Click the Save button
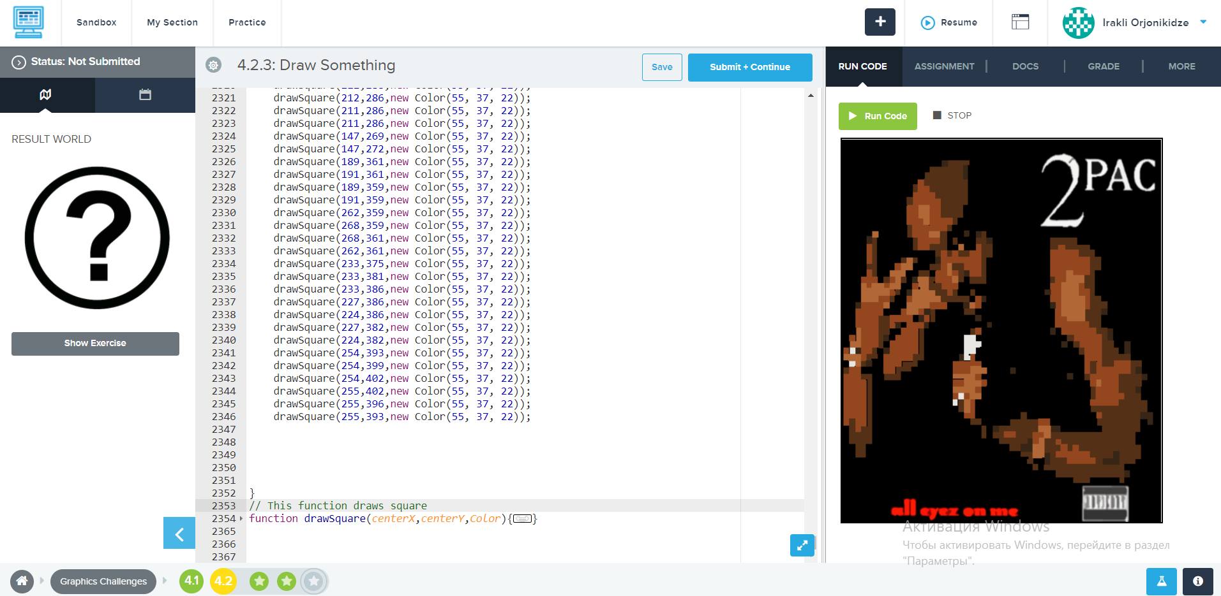This screenshot has width=1221, height=596. (x=662, y=67)
